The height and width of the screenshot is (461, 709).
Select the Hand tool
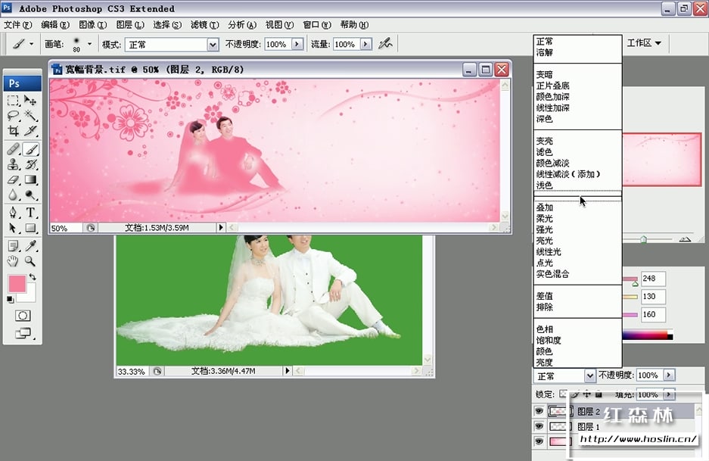13,261
